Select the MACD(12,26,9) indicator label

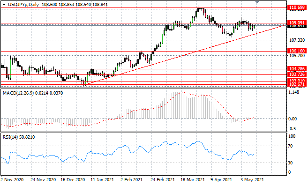pos(18,93)
